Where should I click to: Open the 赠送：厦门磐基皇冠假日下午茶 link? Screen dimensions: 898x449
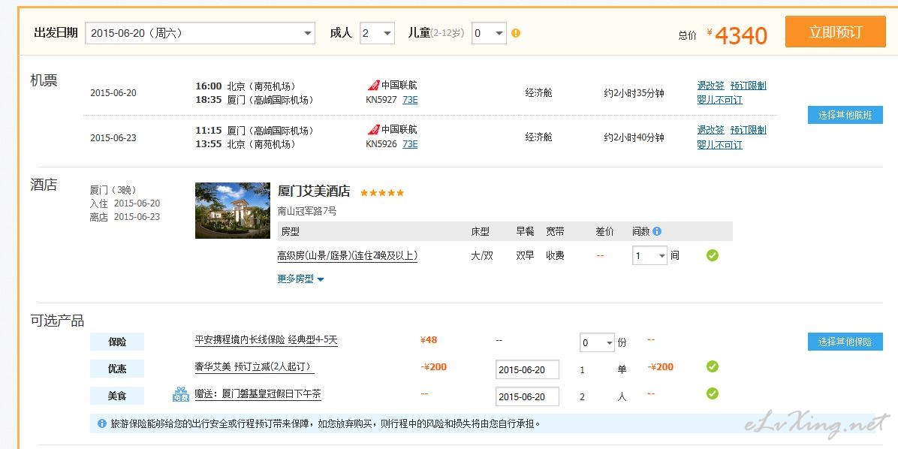[258, 394]
